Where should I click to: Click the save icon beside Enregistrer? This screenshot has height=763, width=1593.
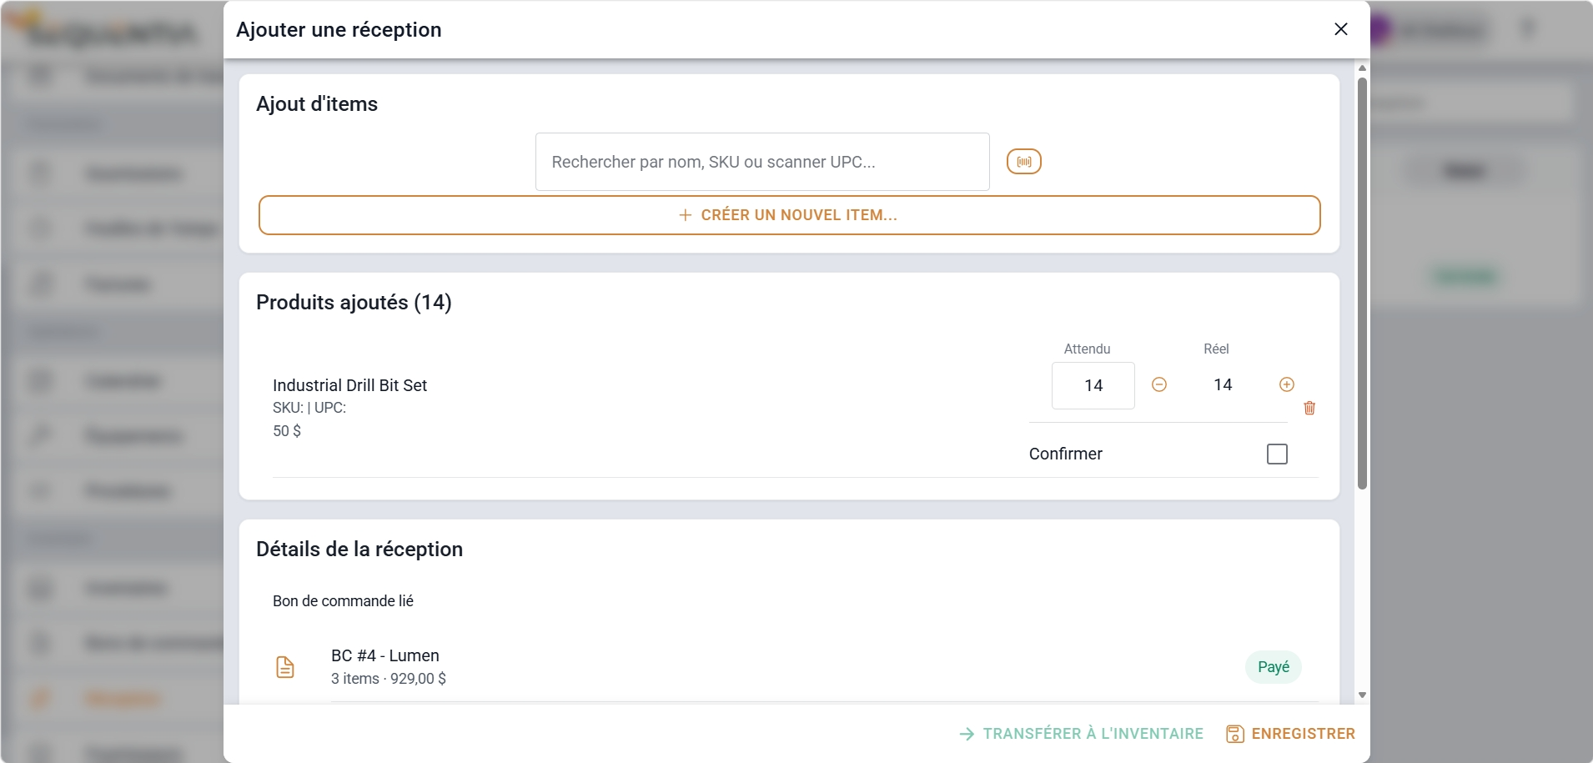(x=1234, y=734)
